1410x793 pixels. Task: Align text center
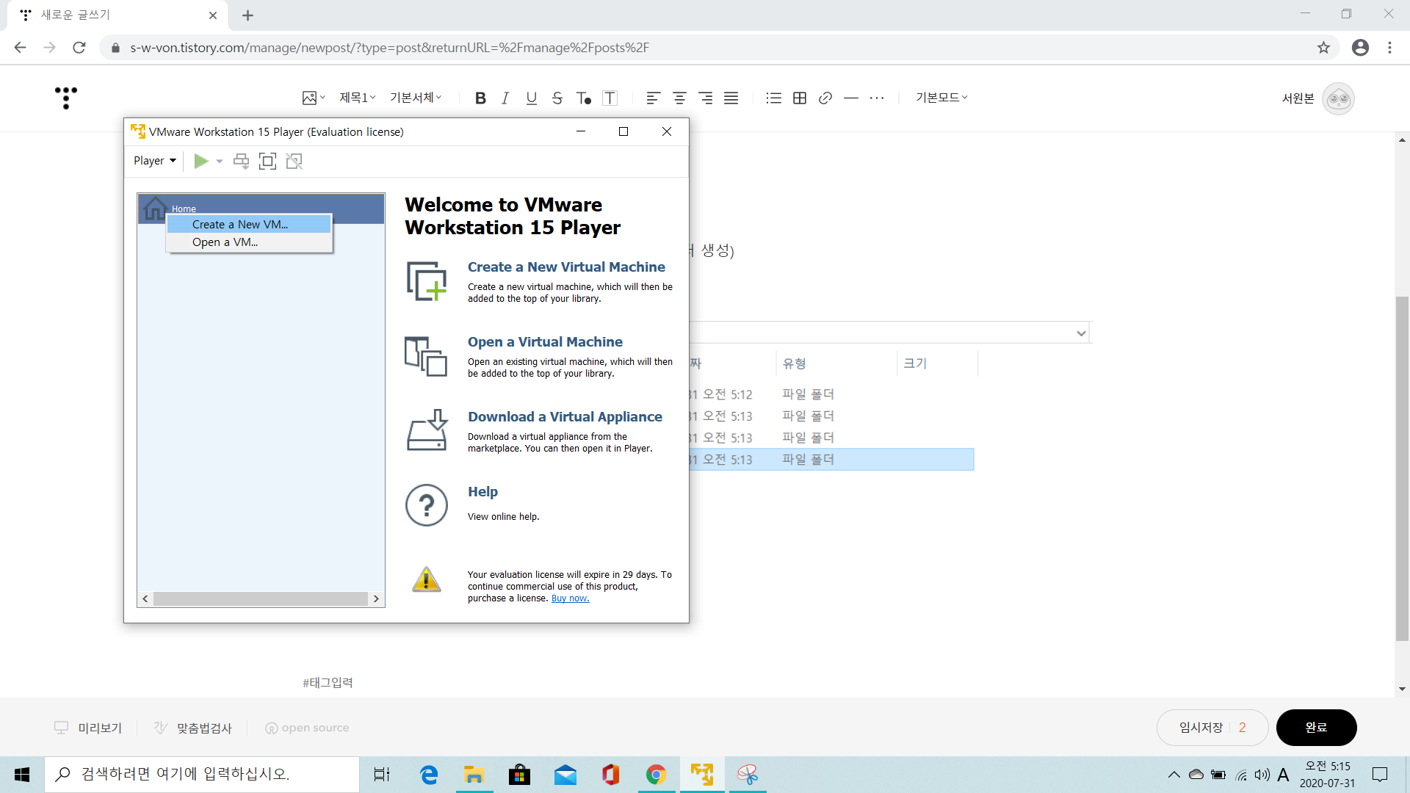tap(679, 98)
